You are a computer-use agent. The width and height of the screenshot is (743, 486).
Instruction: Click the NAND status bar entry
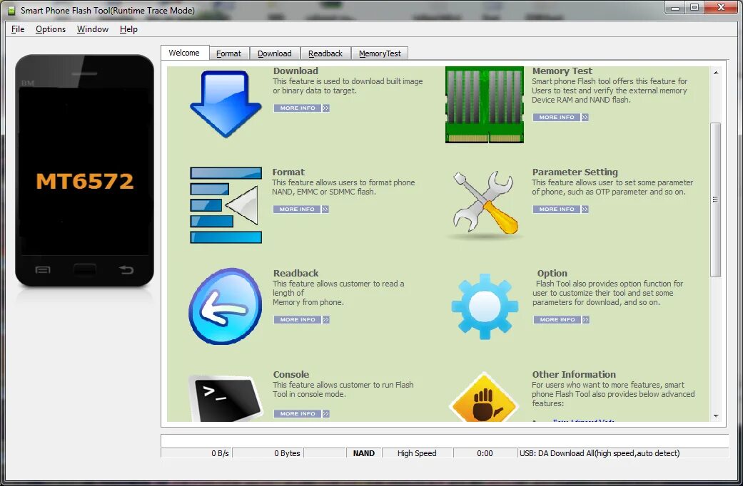[364, 453]
